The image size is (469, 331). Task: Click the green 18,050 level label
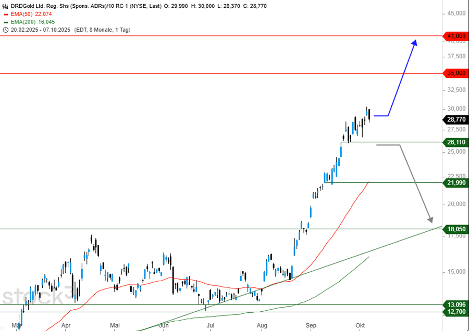coord(455,229)
